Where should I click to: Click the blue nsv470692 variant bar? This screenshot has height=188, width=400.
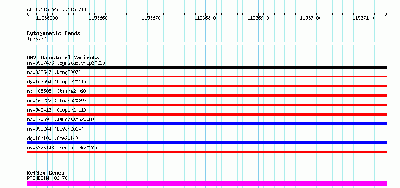[207, 124]
